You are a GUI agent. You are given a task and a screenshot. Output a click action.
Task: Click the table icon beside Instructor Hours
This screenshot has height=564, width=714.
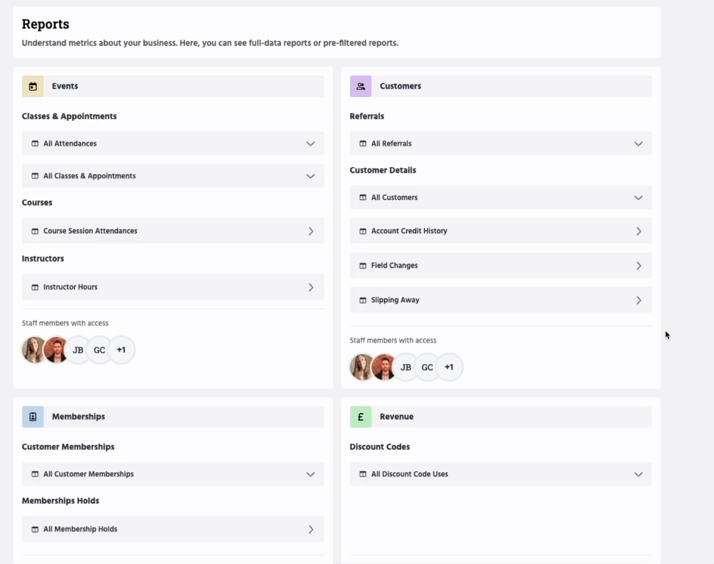(35, 287)
